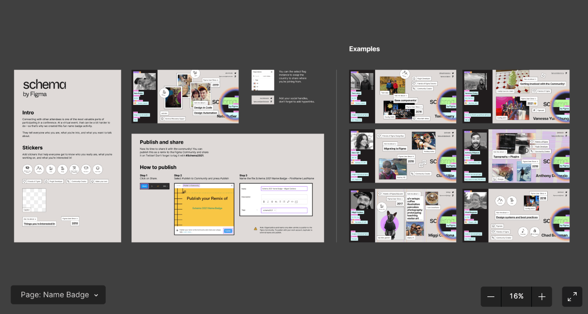The height and width of the screenshot is (314, 588).
Task: Select Friends of Figma tag in Stickers section
Action: [32, 181]
